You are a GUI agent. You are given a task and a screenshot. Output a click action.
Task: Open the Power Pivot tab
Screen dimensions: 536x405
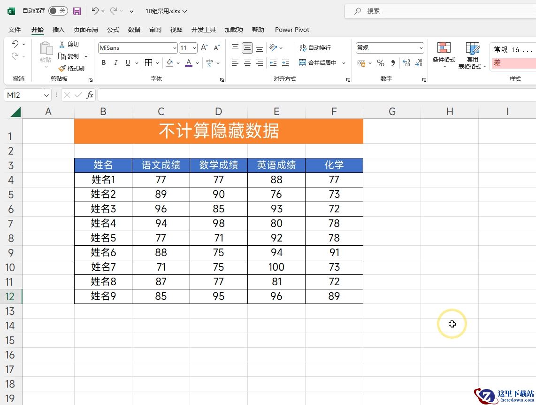pos(292,30)
